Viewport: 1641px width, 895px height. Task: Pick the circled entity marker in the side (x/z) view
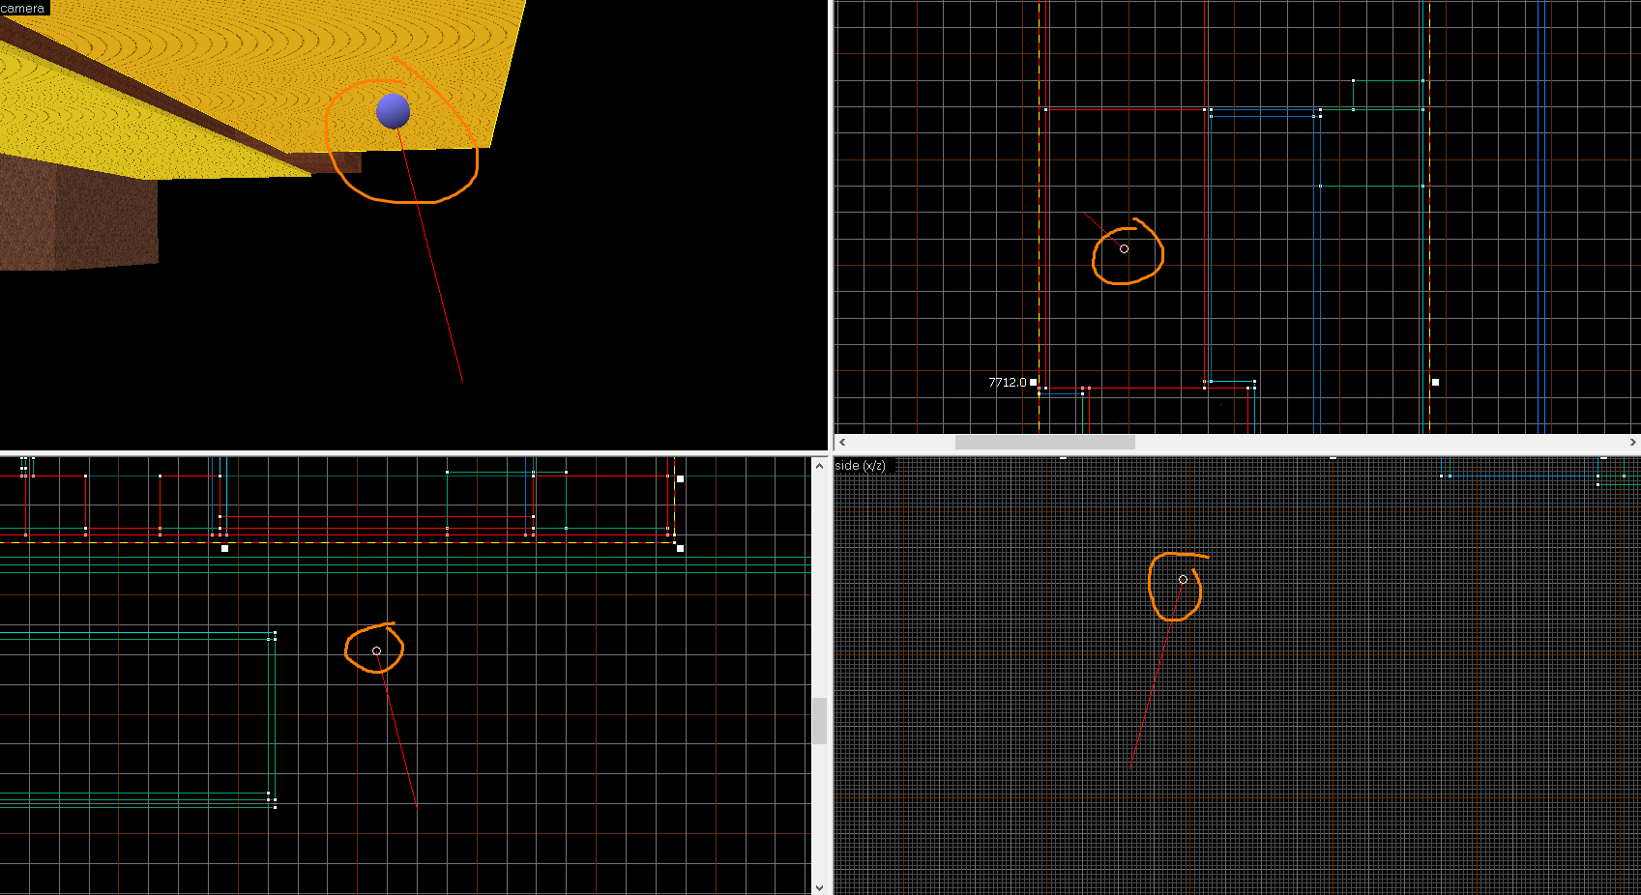click(1183, 580)
